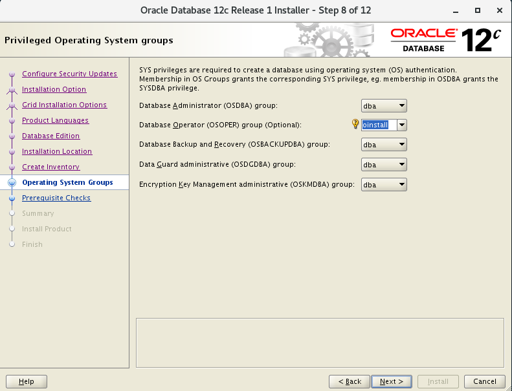Click the Installation Option step bullet
Screen dimensions: 512x391
tap(12, 89)
